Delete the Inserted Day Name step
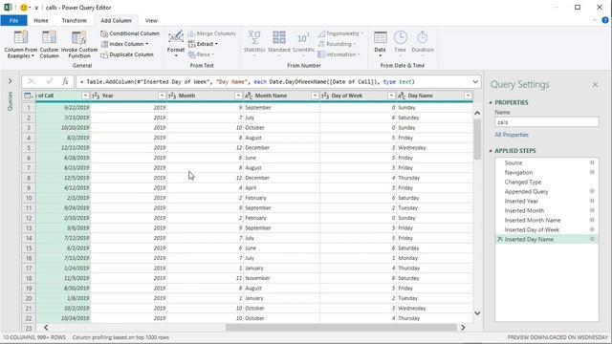This screenshot has height=344, width=612. coord(500,239)
